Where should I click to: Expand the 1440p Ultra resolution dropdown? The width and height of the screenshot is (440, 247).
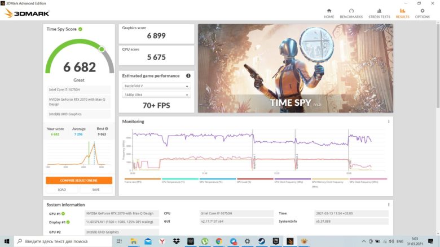(156, 95)
